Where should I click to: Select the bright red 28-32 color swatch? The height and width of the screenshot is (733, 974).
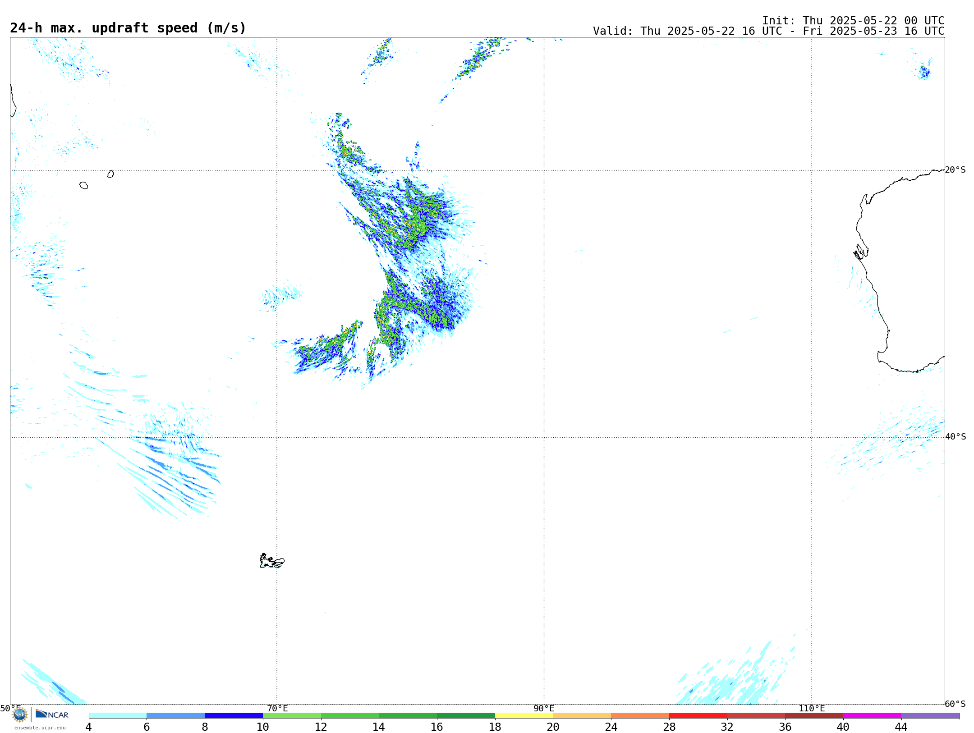pyautogui.click(x=698, y=716)
